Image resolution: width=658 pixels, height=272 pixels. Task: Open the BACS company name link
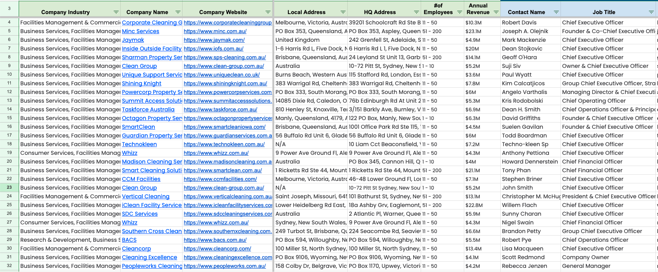click(x=129, y=240)
